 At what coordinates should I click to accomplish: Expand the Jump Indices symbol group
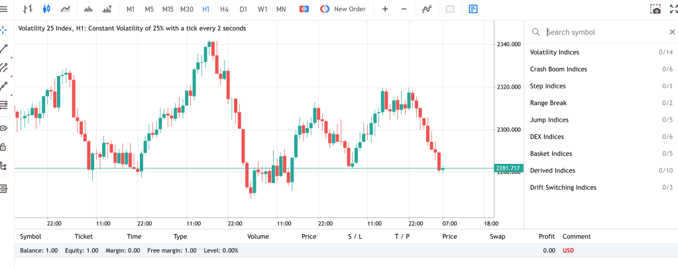[549, 120]
